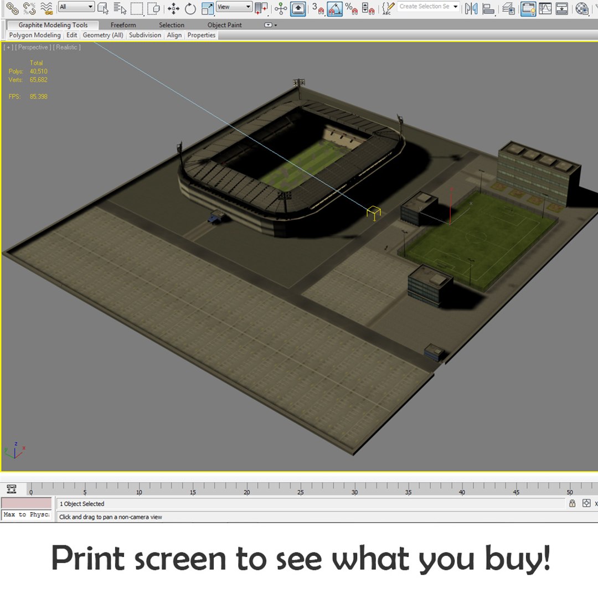Image resolution: width=598 pixels, height=598 pixels.
Task: Click the Rectangular Selection Region icon
Action: coord(137,8)
